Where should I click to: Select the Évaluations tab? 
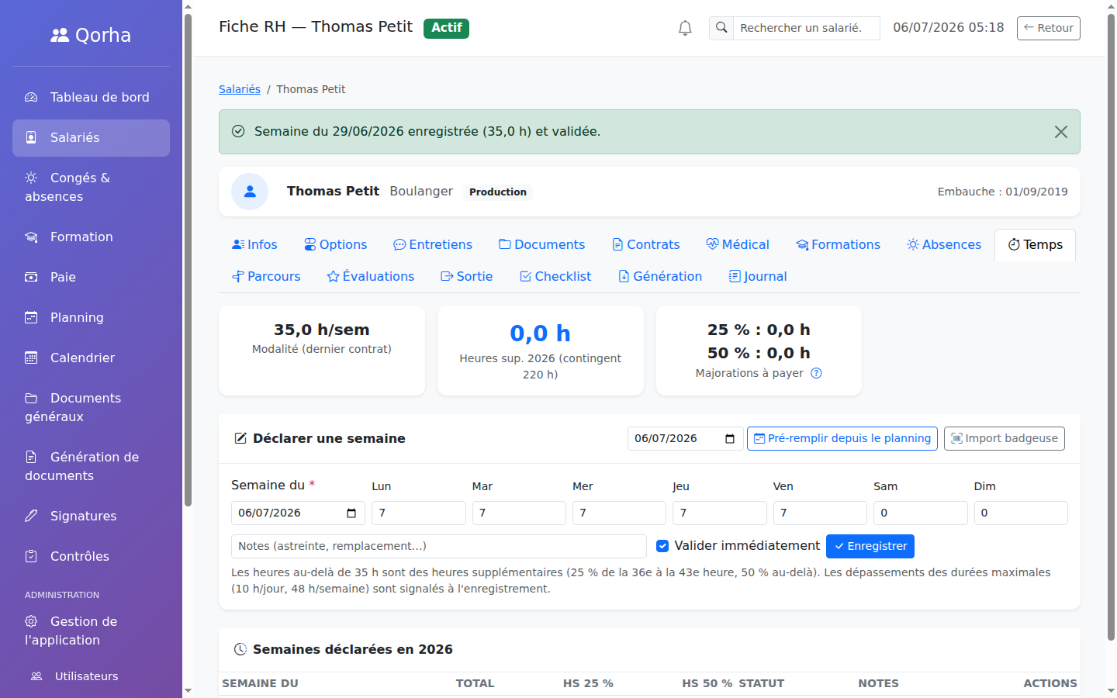click(371, 276)
